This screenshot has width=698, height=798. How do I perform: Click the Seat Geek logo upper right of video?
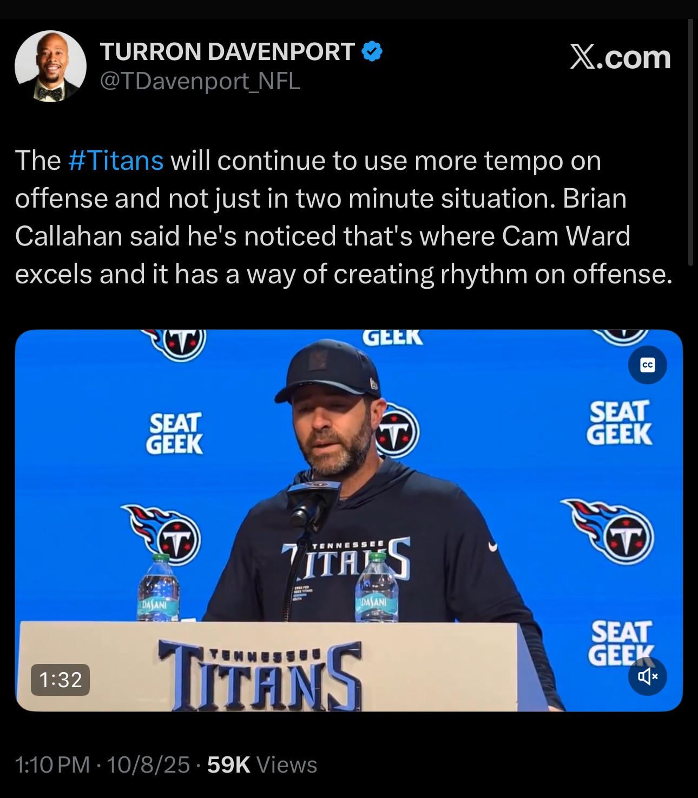[620, 422]
